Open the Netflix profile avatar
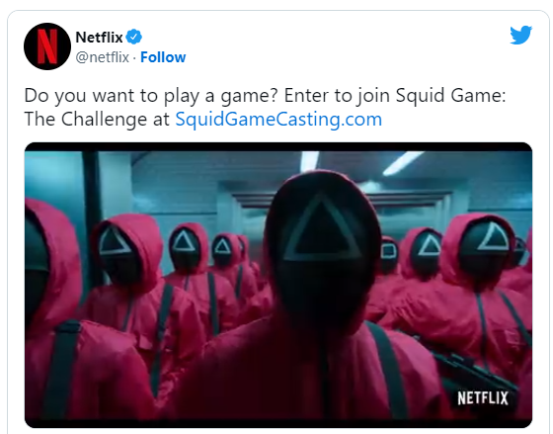 point(47,46)
